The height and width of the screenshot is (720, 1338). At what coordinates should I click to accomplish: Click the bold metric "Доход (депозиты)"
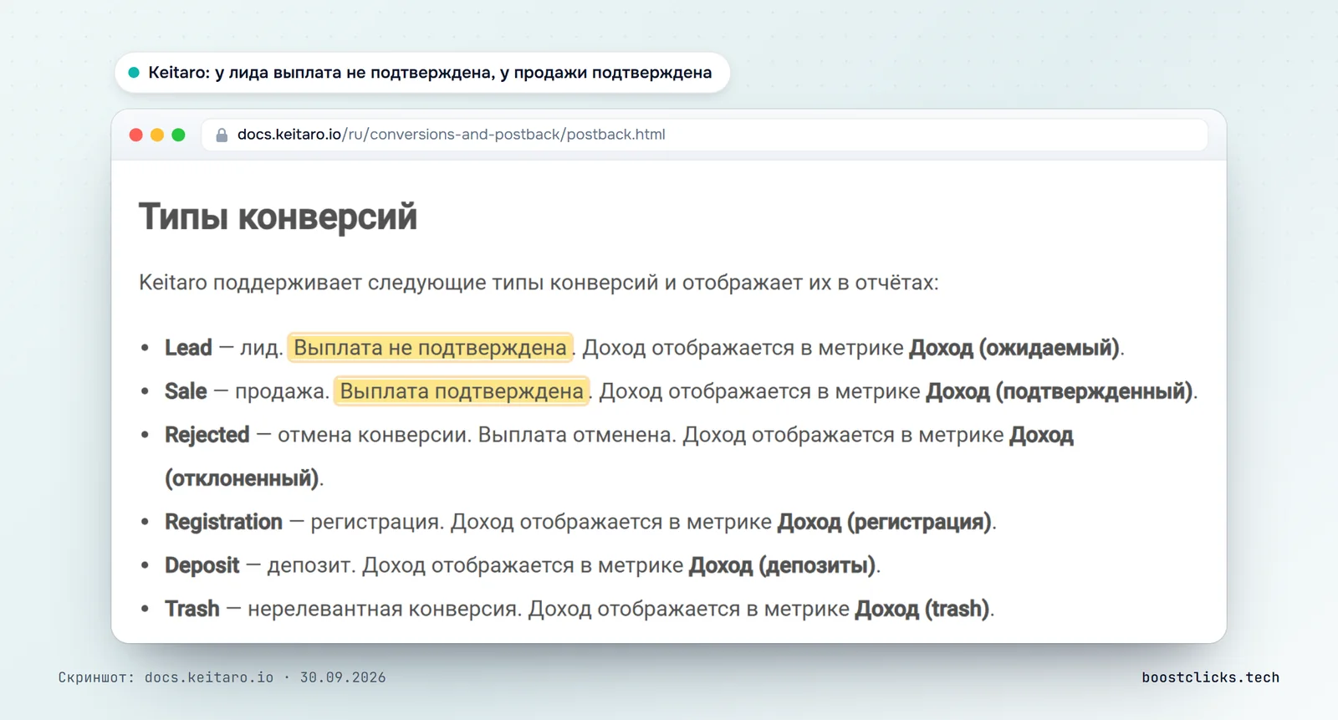[783, 565]
